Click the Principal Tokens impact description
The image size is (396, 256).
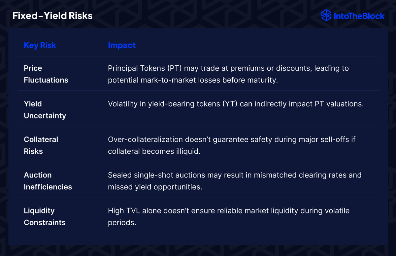228,74
